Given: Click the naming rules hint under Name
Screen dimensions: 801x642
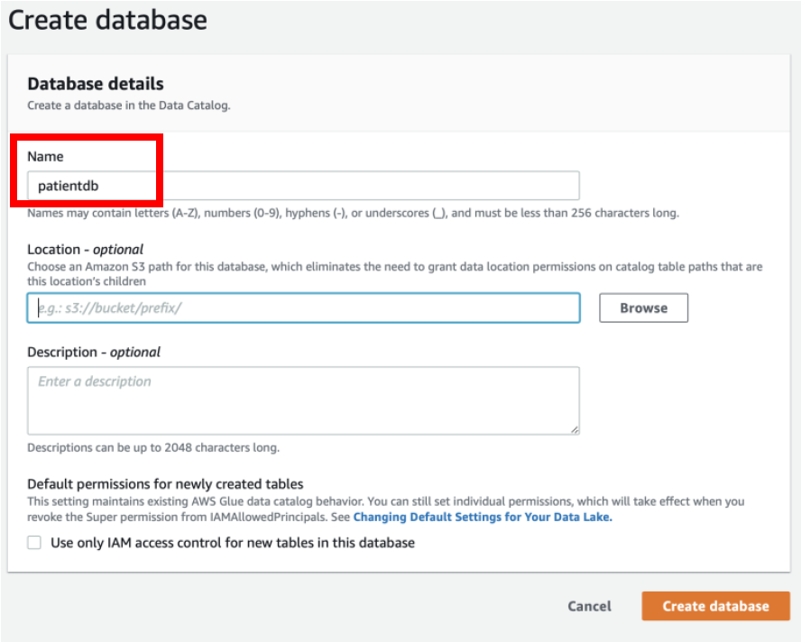Looking at the screenshot, I should [353, 213].
